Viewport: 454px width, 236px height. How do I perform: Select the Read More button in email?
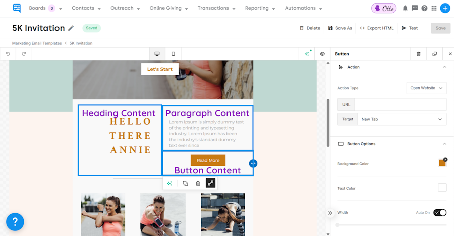pos(208,161)
